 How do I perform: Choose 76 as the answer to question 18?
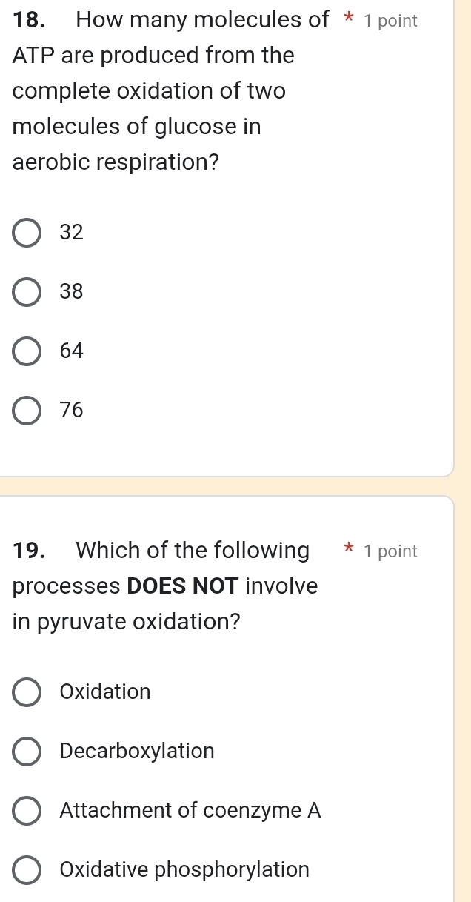coord(27,411)
